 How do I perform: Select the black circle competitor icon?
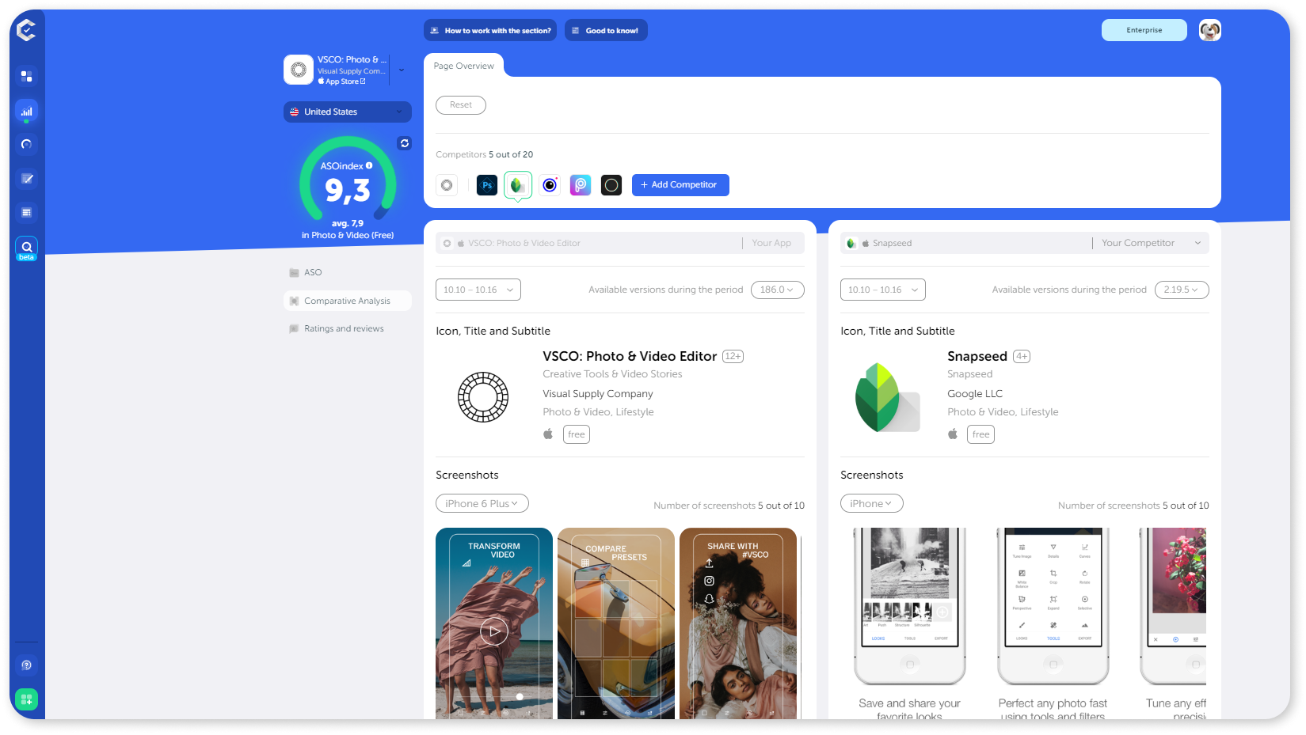pyautogui.click(x=611, y=185)
